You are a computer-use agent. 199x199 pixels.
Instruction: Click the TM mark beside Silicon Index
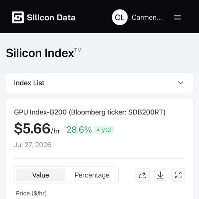[78, 50]
